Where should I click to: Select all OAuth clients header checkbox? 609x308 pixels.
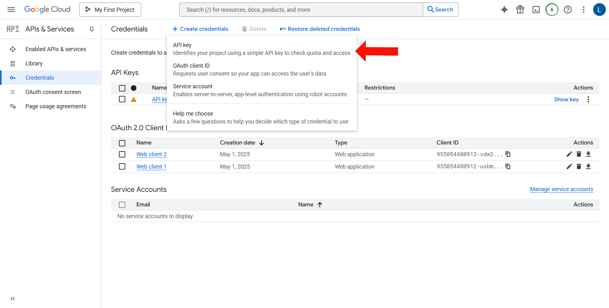point(122,143)
